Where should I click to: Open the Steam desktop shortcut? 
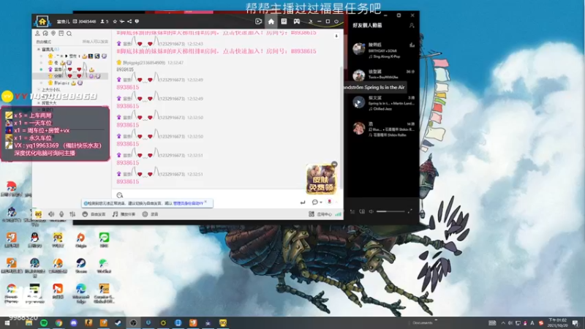tap(80, 266)
